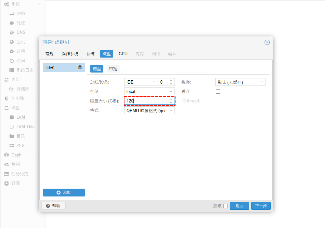Go to the 任务历史 task history

[x=19, y=174]
